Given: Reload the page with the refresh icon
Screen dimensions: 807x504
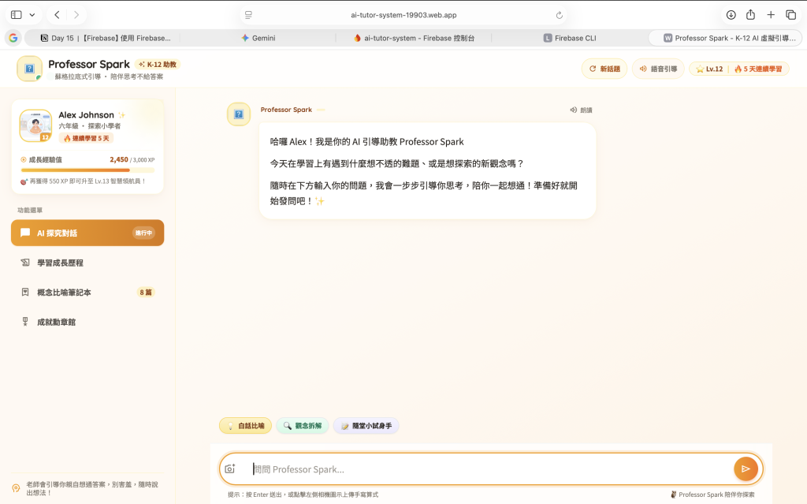Looking at the screenshot, I should (559, 15).
